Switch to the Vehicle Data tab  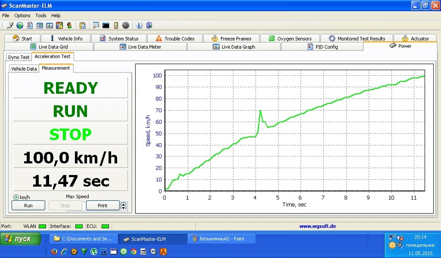[24, 68]
